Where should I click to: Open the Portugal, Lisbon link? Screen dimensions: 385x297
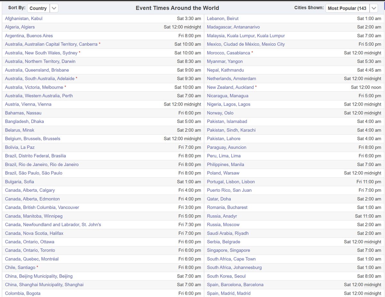(231, 182)
